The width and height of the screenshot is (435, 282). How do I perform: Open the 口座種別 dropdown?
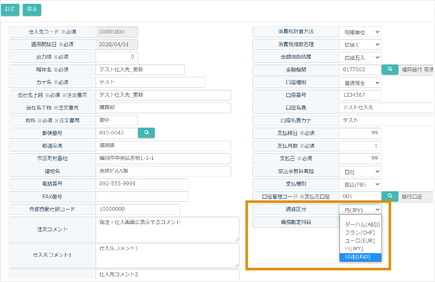(x=360, y=83)
